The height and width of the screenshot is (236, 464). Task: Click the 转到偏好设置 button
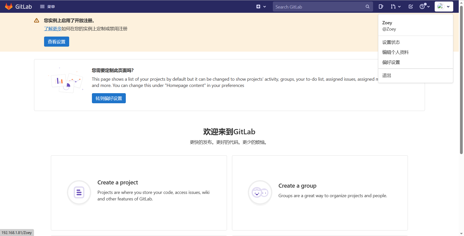109,98
